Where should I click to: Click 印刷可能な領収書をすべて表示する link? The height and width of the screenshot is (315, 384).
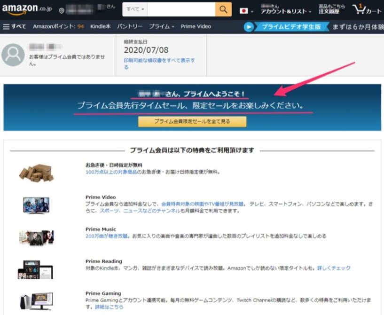(159, 63)
